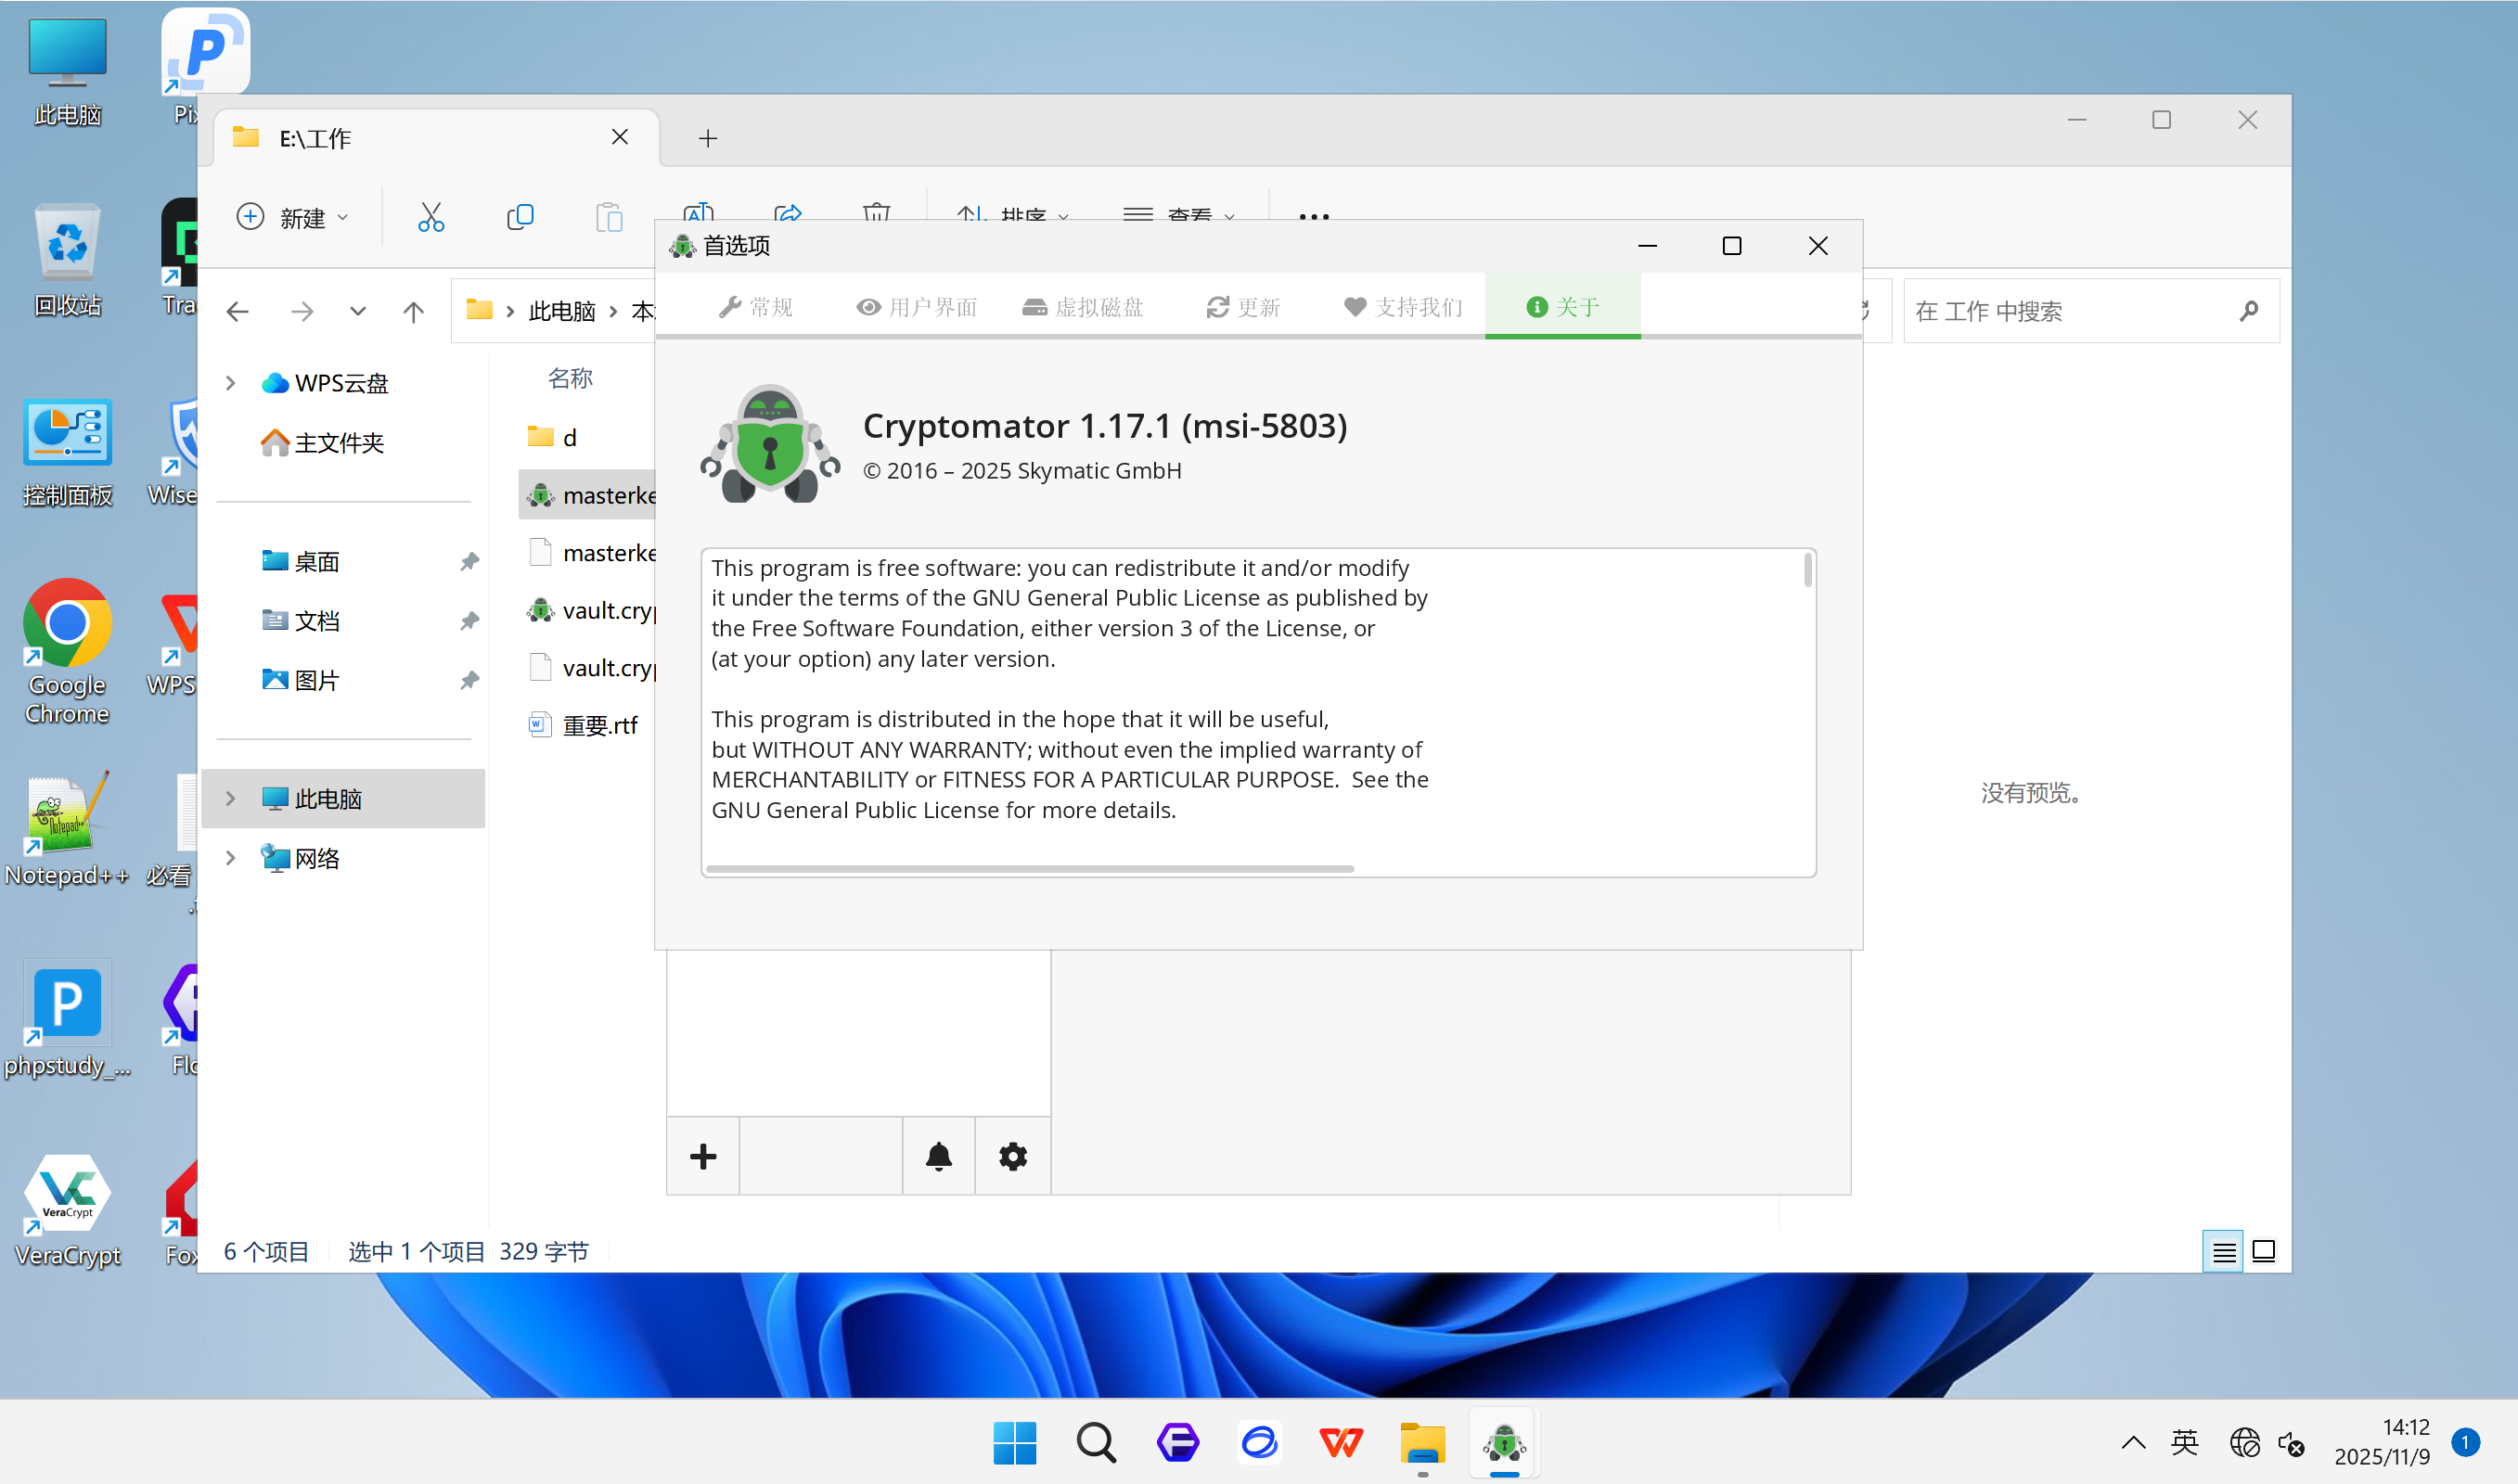
Task: Expand the 网络 tree node
Action: 230,857
